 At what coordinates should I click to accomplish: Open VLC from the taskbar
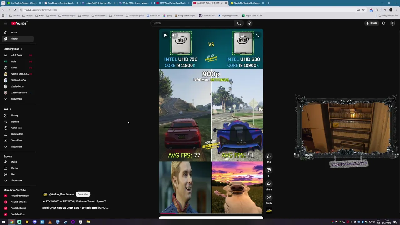point(50,222)
